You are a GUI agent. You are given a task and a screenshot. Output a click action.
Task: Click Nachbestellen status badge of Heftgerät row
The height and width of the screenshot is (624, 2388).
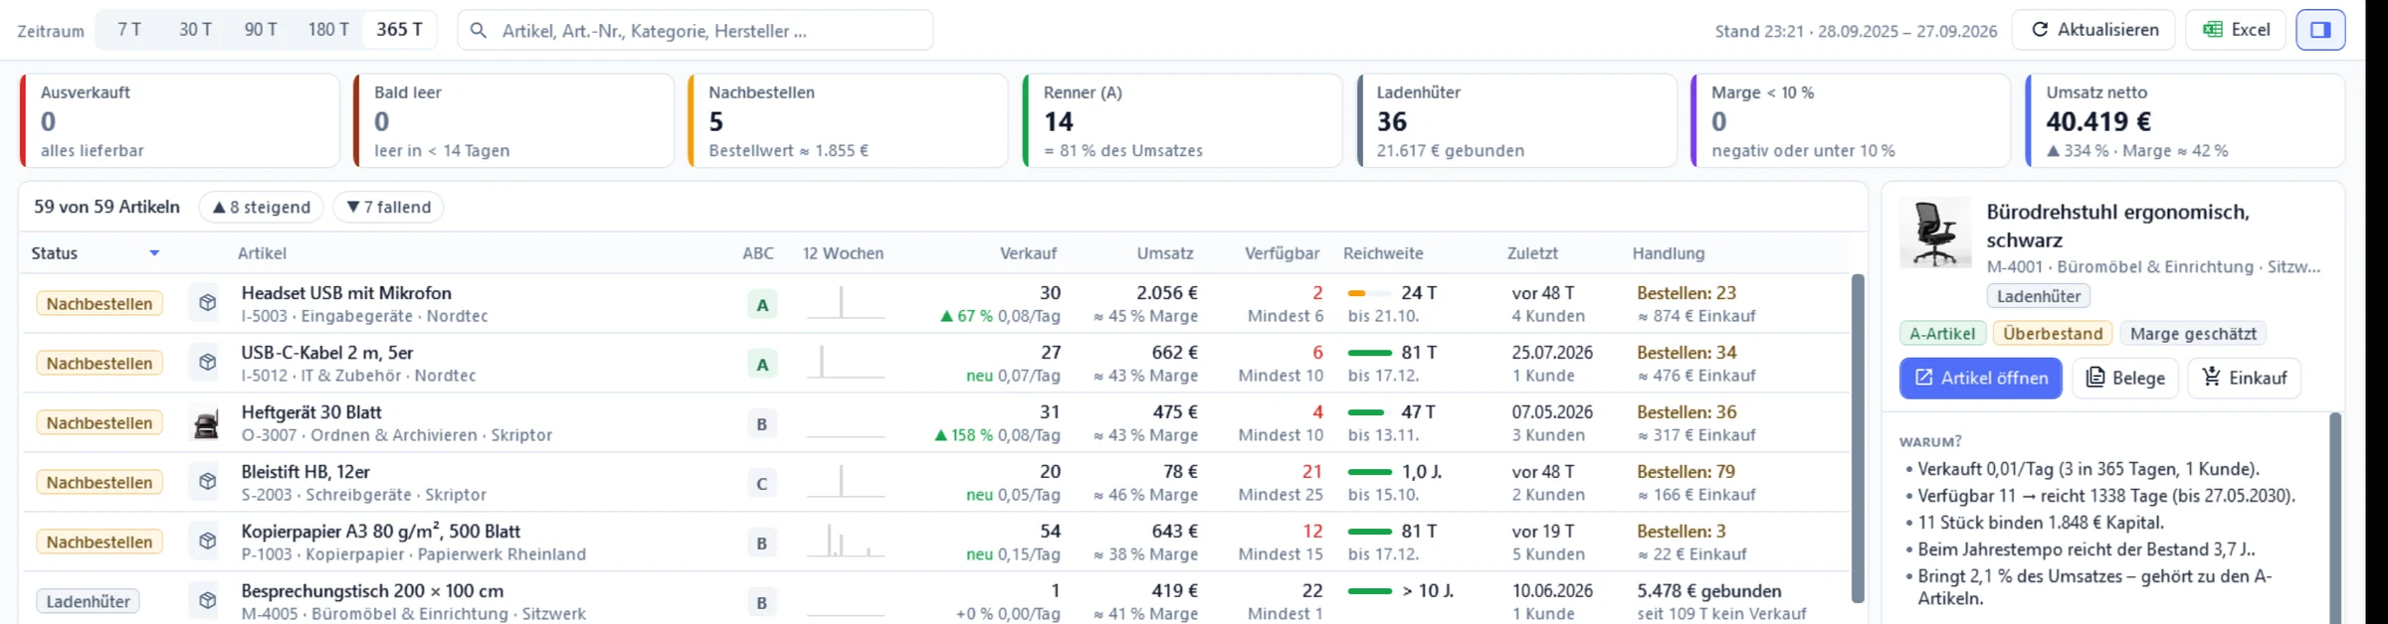pyautogui.click(x=99, y=422)
